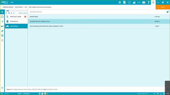Select the crossed tools sidebar icon

(2, 36)
